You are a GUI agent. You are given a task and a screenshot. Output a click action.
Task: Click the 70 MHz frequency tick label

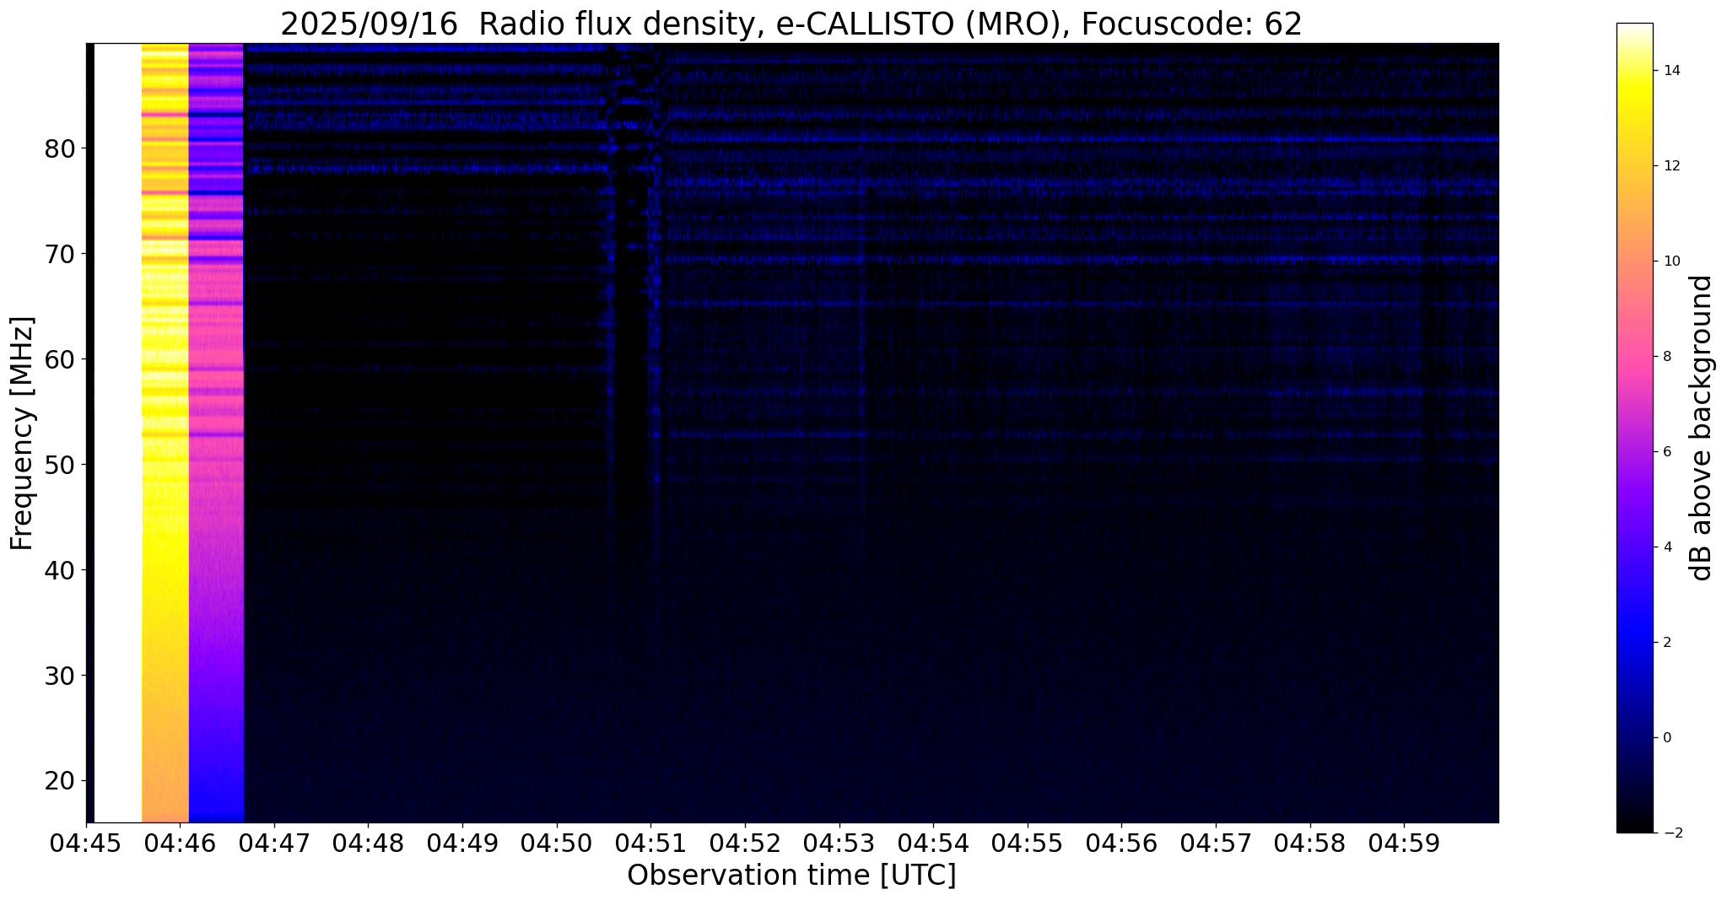(59, 255)
